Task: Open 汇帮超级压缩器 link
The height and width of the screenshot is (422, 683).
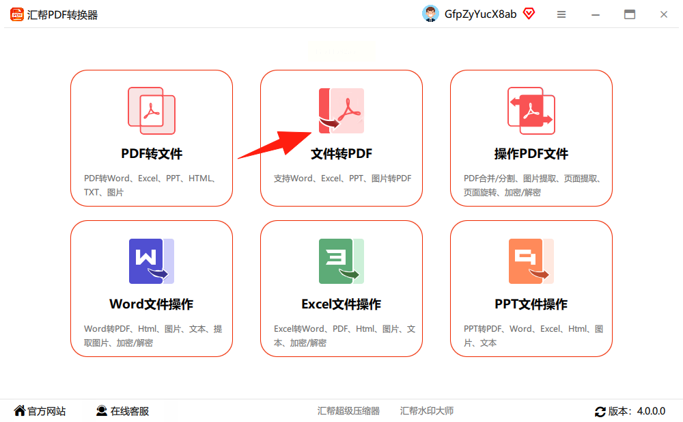Action: [x=348, y=411]
